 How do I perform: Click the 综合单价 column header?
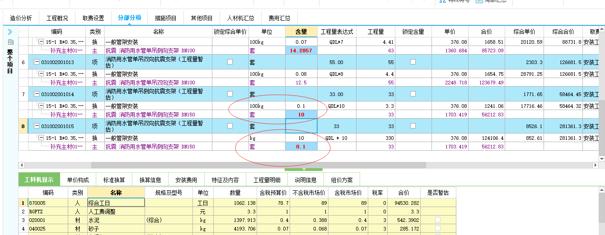525,32
